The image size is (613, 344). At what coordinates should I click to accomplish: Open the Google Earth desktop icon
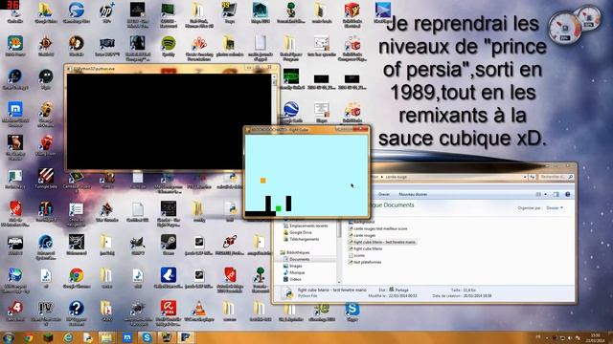[291, 110]
